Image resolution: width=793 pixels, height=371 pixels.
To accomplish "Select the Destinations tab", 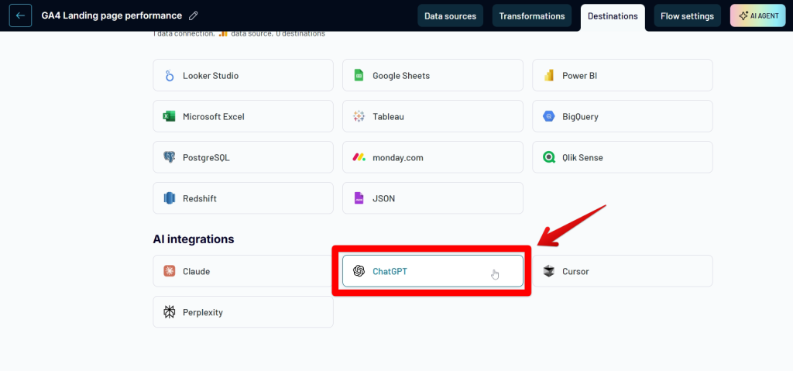I will tap(613, 15).
